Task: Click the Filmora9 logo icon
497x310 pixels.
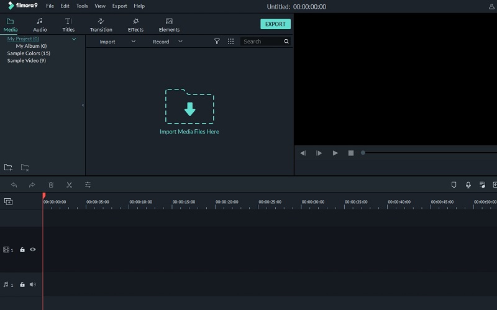Action: click(11, 6)
